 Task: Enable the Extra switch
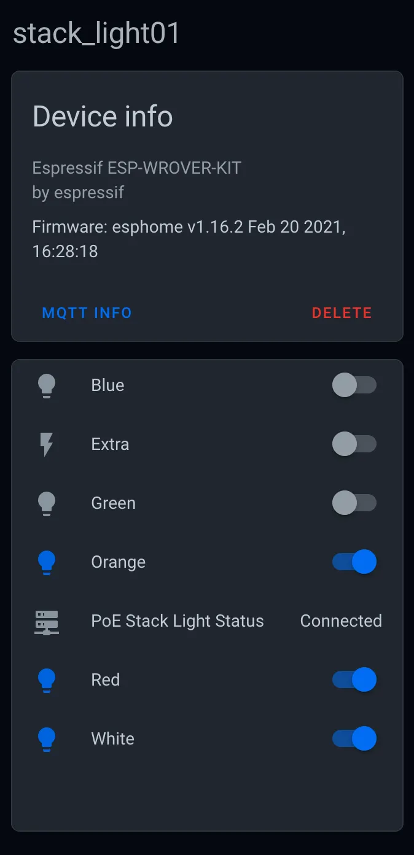click(354, 444)
